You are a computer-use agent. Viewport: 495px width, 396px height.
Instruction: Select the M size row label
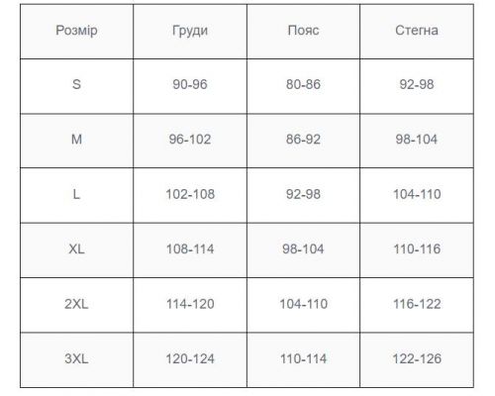(76, 140)
